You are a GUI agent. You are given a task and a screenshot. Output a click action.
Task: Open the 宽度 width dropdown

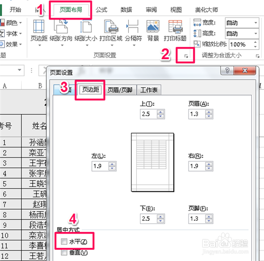pyautogui.click(x=256, y=23)
